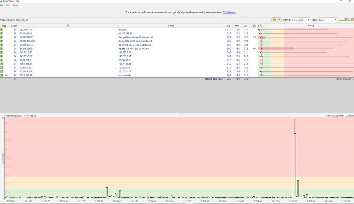
Task: Click the vodafone.de / 139.7.147.49 target label
Action: 14,20
